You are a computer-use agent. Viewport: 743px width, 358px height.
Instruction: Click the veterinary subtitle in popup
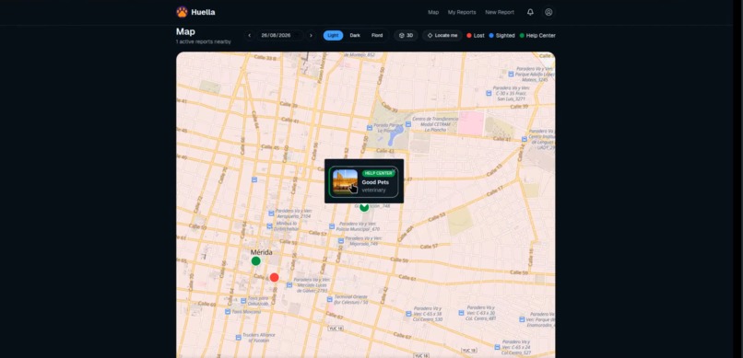[374, 191]
